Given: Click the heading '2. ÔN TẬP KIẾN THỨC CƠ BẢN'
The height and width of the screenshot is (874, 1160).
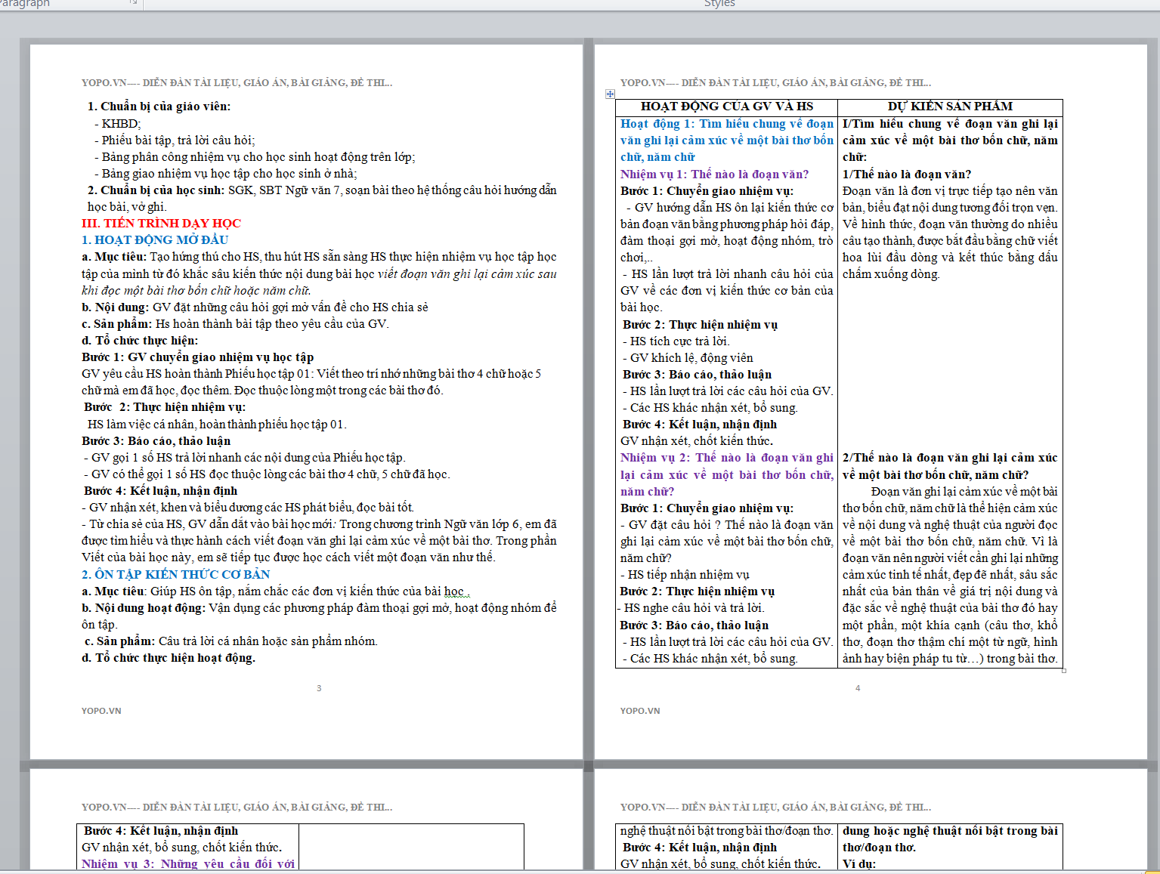Looking at the screenshot, I should point(175,575).
